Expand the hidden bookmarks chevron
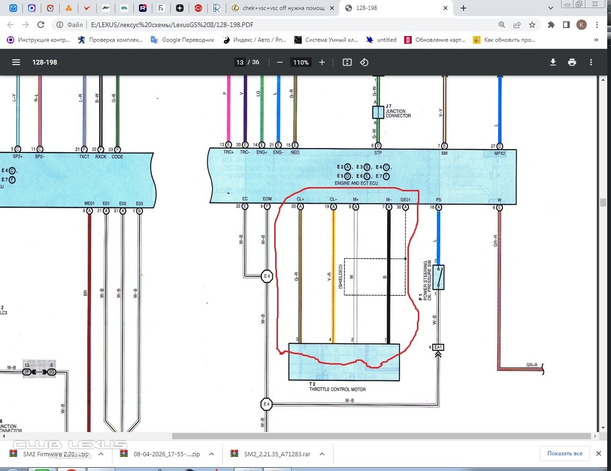This screenshot has height=471, width=611. 596,40
